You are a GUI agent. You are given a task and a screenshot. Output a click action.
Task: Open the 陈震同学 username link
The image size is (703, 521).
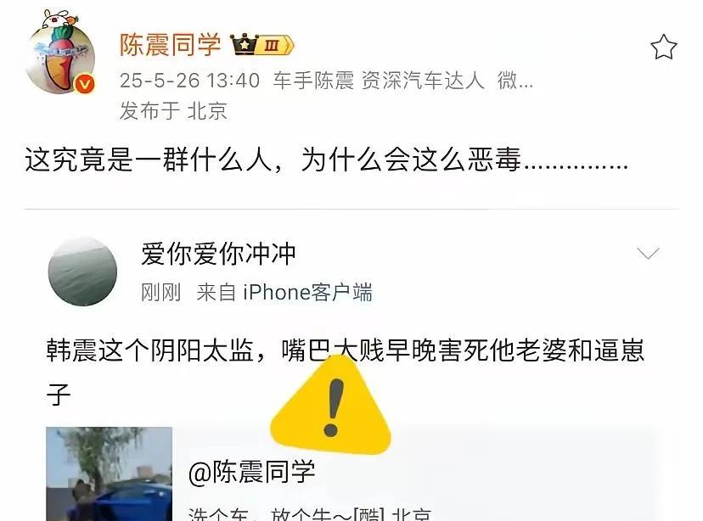click(x=170, y=45)
